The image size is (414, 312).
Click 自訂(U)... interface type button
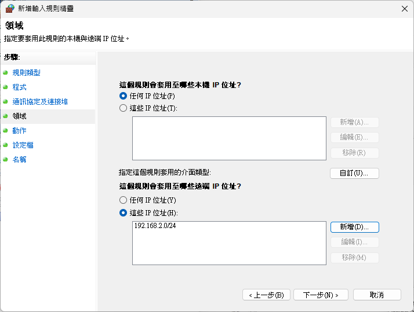(354, 173)
